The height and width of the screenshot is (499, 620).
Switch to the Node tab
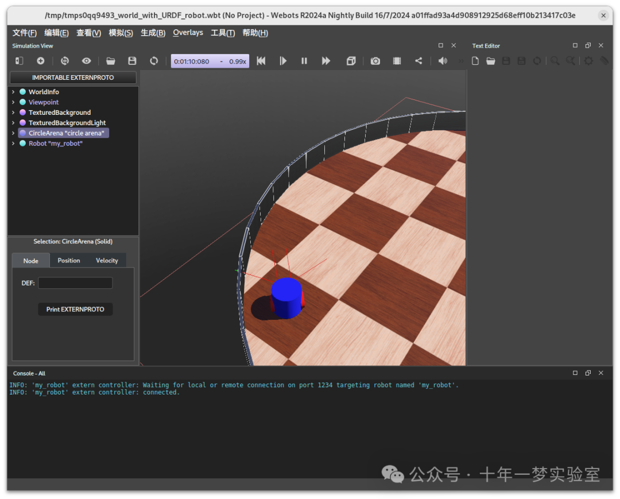pyautogui.click(x=31, y=261)
